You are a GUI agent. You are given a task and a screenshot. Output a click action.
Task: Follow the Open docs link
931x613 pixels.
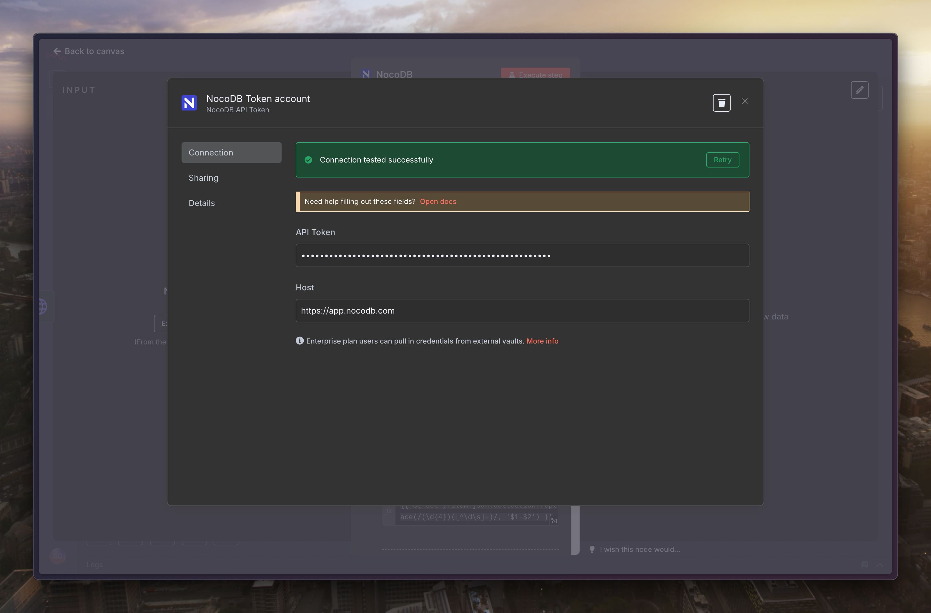(438, 201)
